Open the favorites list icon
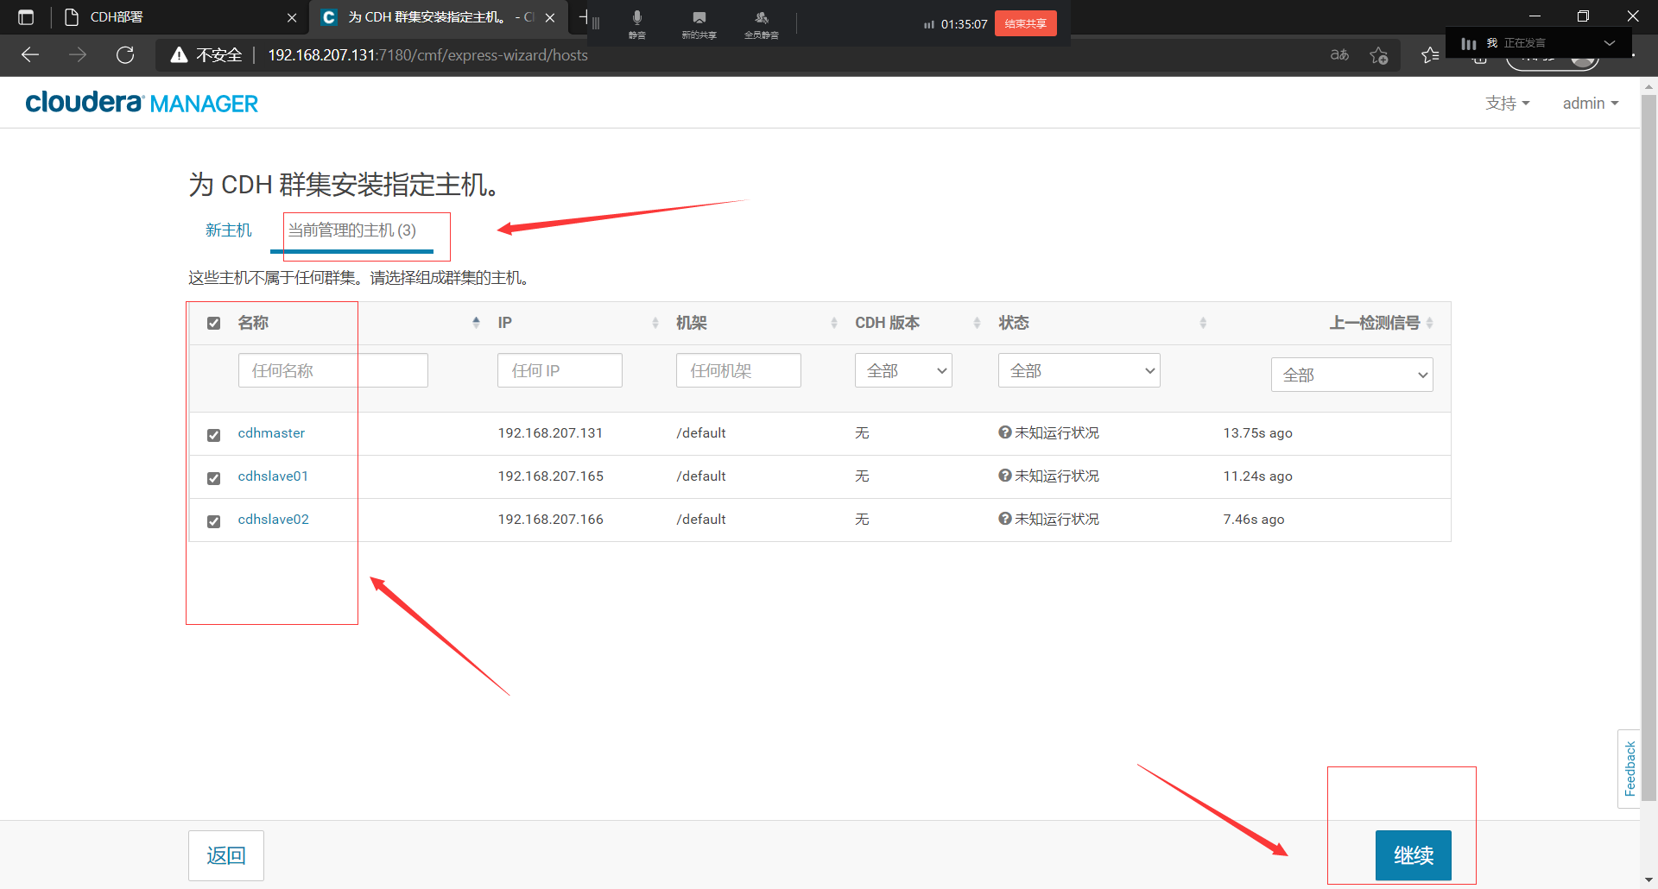The image size is (1658, 889). [1430, 55]
